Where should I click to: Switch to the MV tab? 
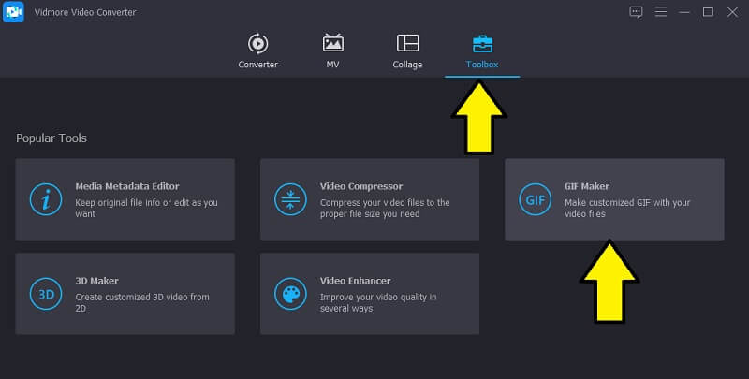click(332, 52)
